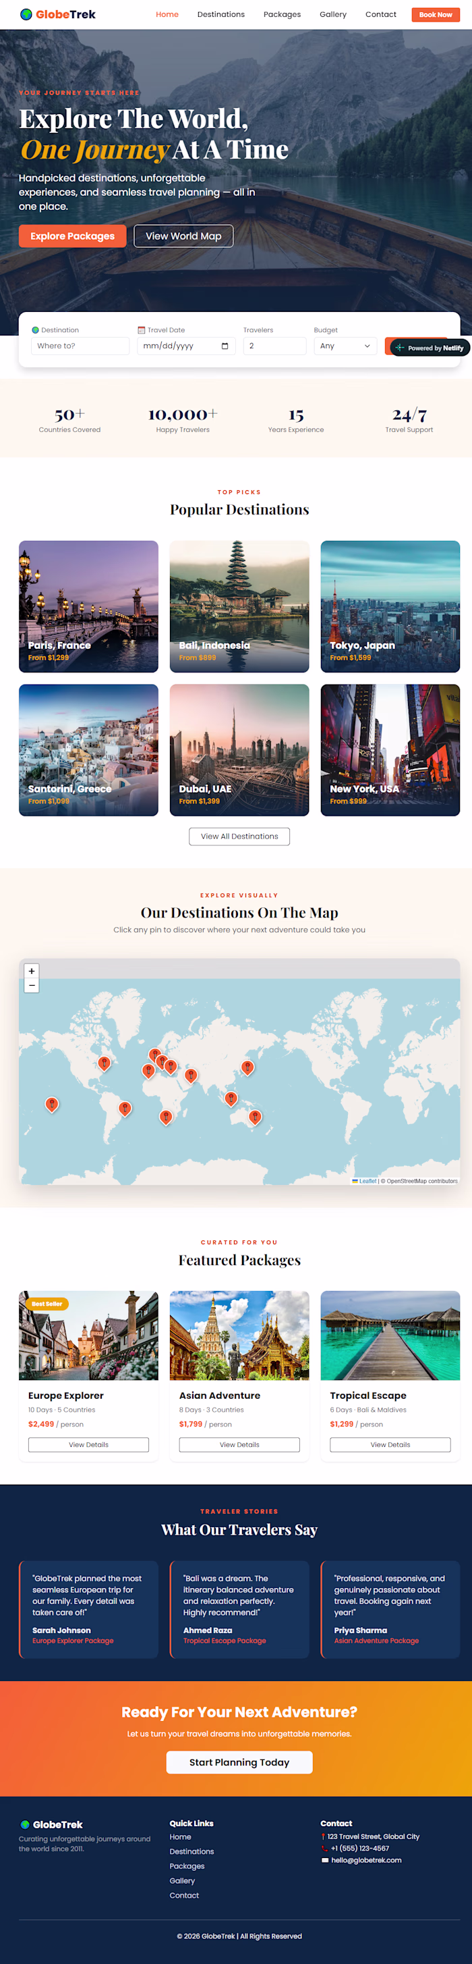Go to Home in the top navigation
Screen dimensions: 472x1964
pyautogui.click(x=167, y=14)
